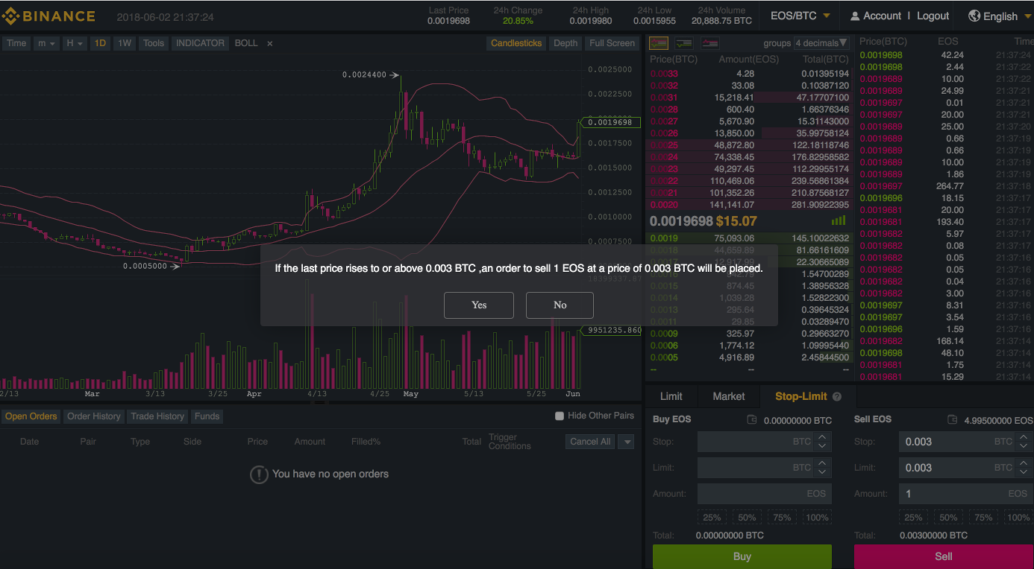Select the 0.0033 sell order row
Screen dimensions: 1034x569
tap(750, 74)
